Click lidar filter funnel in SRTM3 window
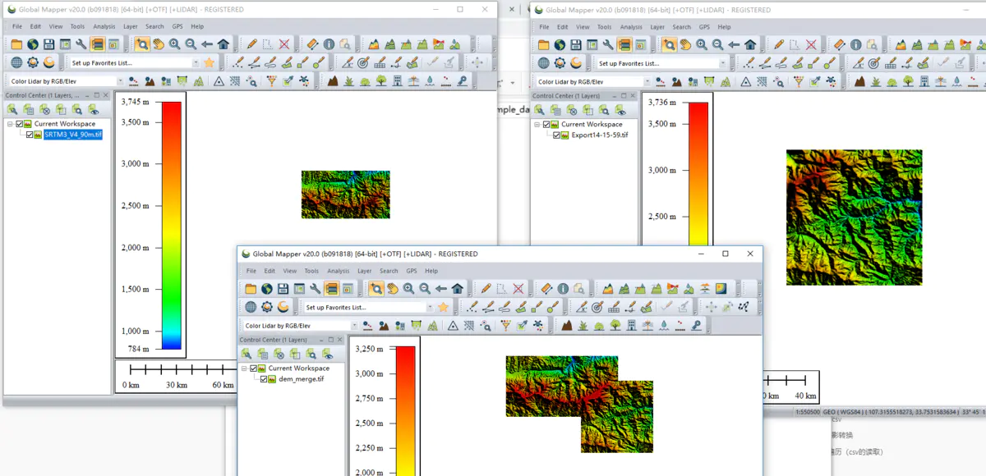986x476 pixels. click(272, 80)
